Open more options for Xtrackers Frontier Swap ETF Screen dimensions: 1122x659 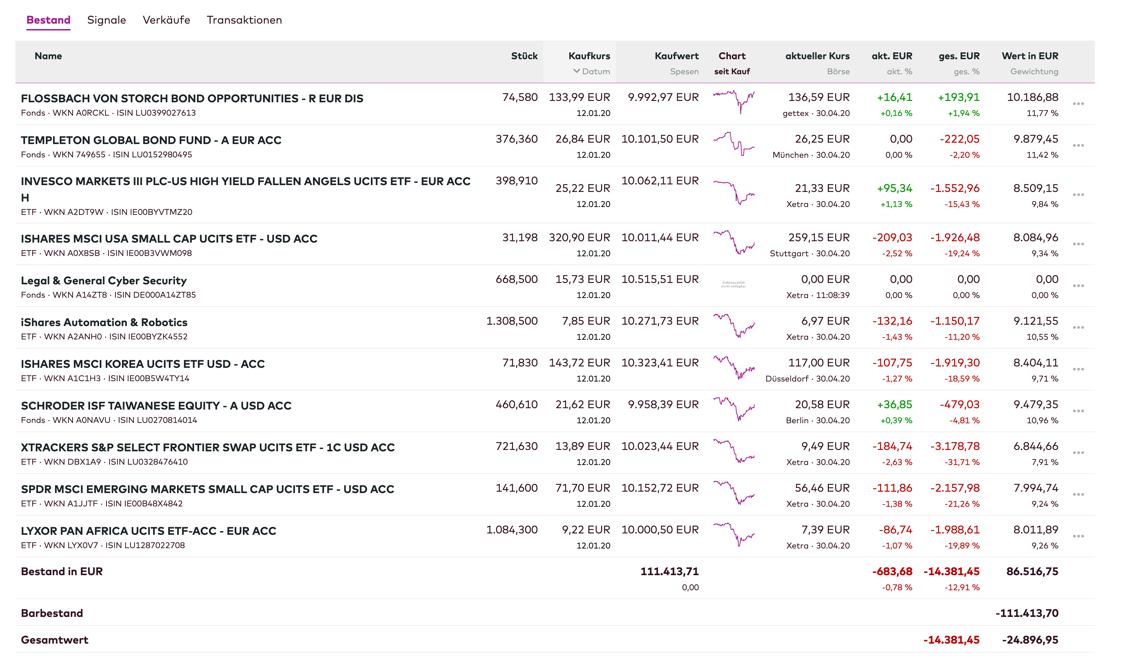1078,453
